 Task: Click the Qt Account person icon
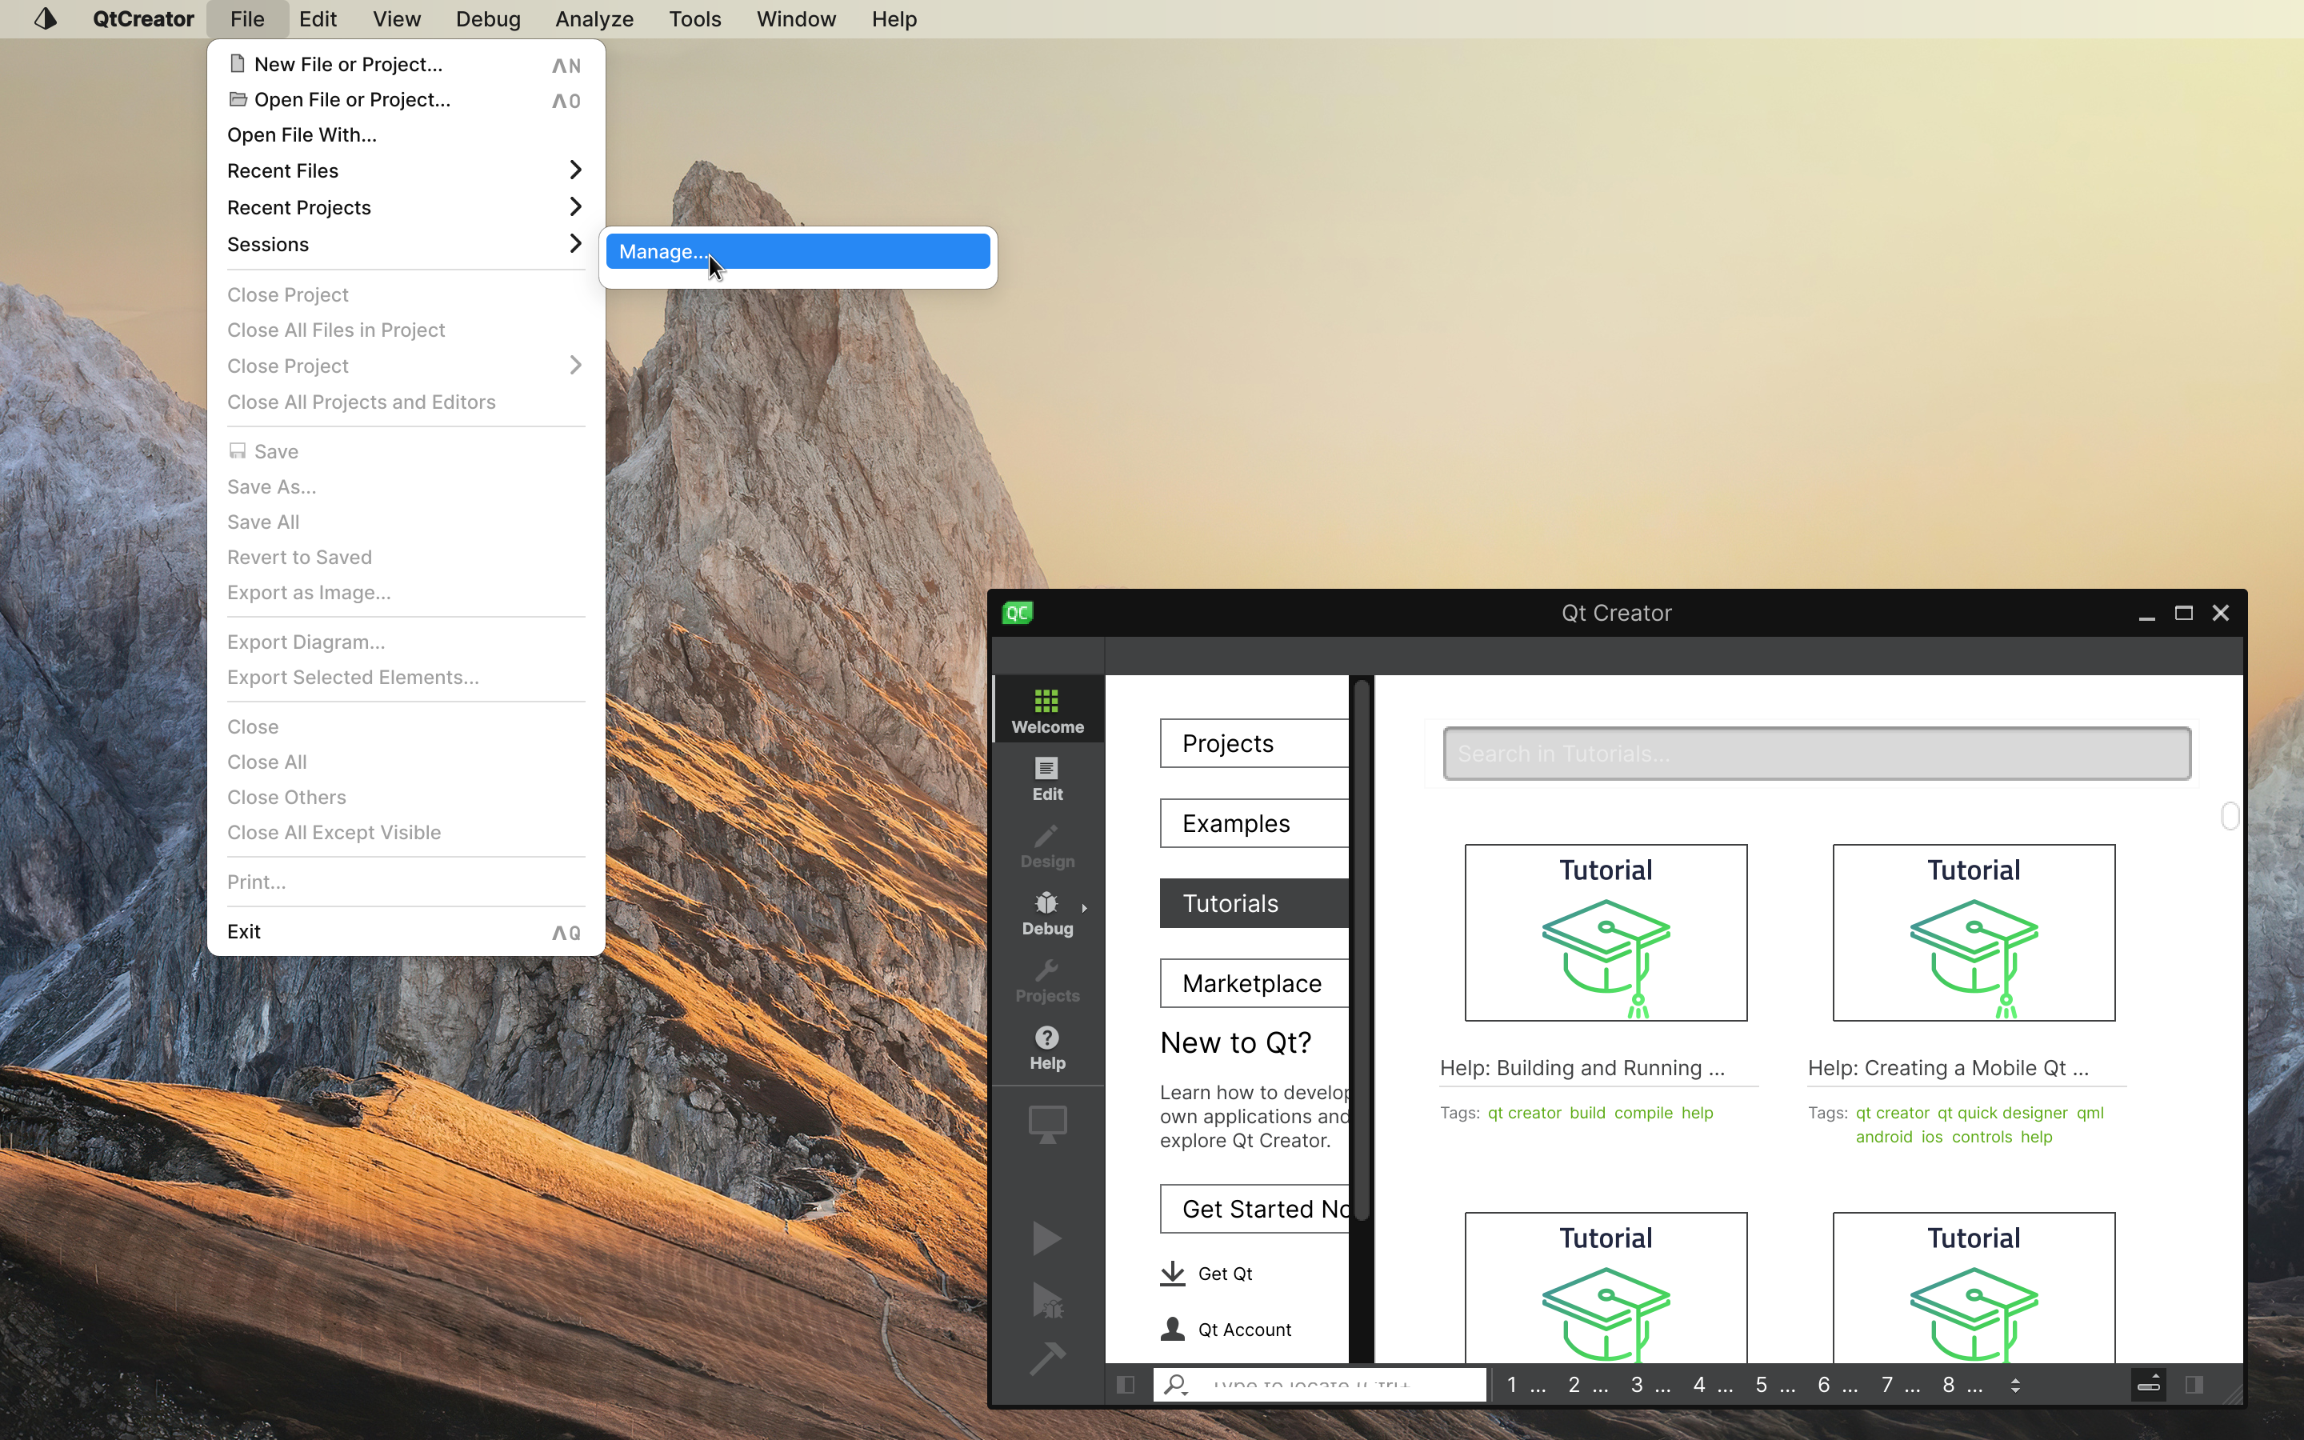[x=1173, y=1329]
